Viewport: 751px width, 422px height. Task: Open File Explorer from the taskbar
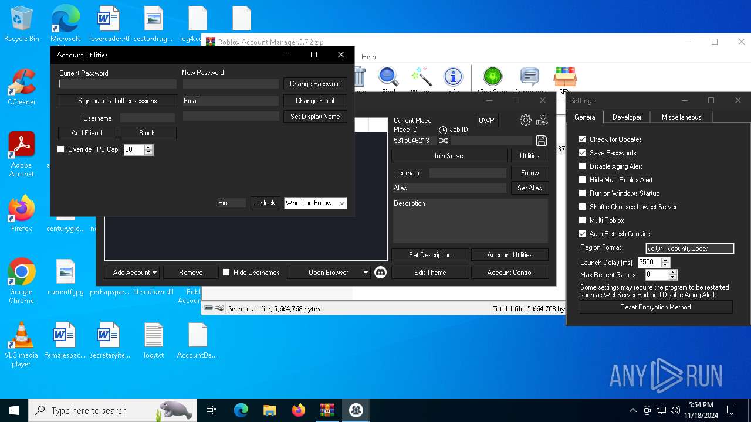(x=270, y=410)
